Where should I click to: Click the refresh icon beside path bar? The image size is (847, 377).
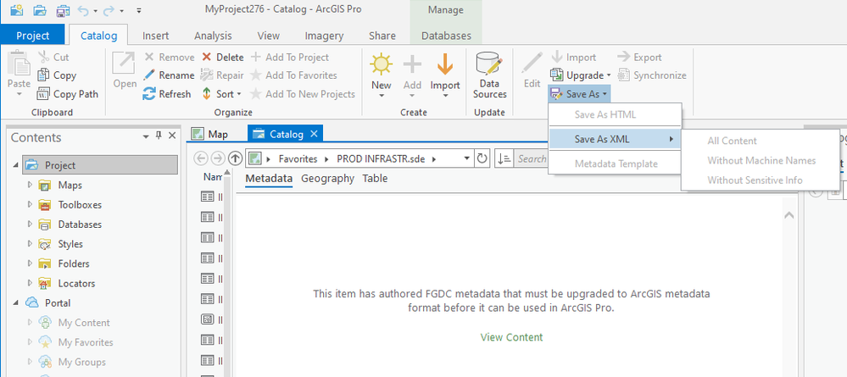[x=482, y=158]
